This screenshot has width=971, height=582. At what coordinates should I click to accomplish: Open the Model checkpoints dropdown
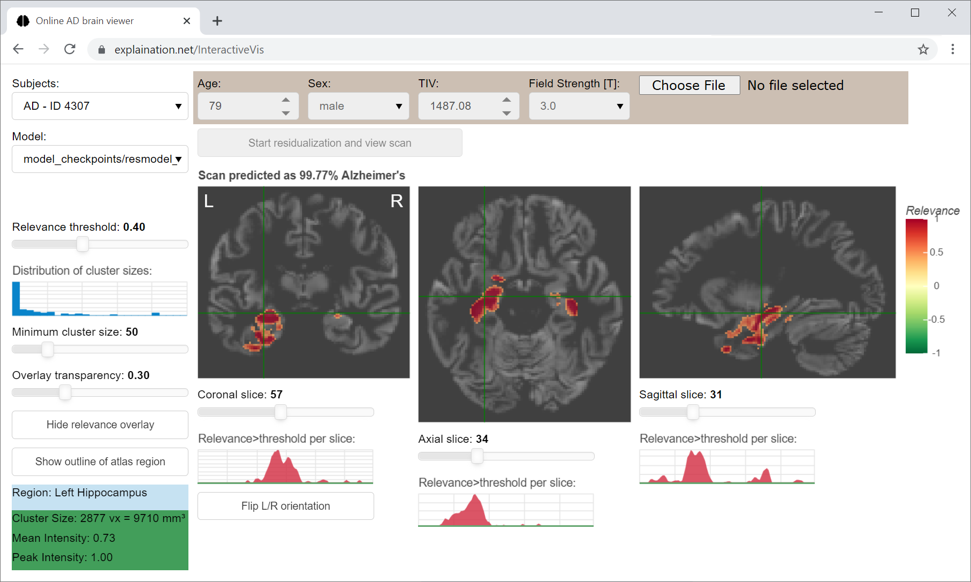click(100, 159)
